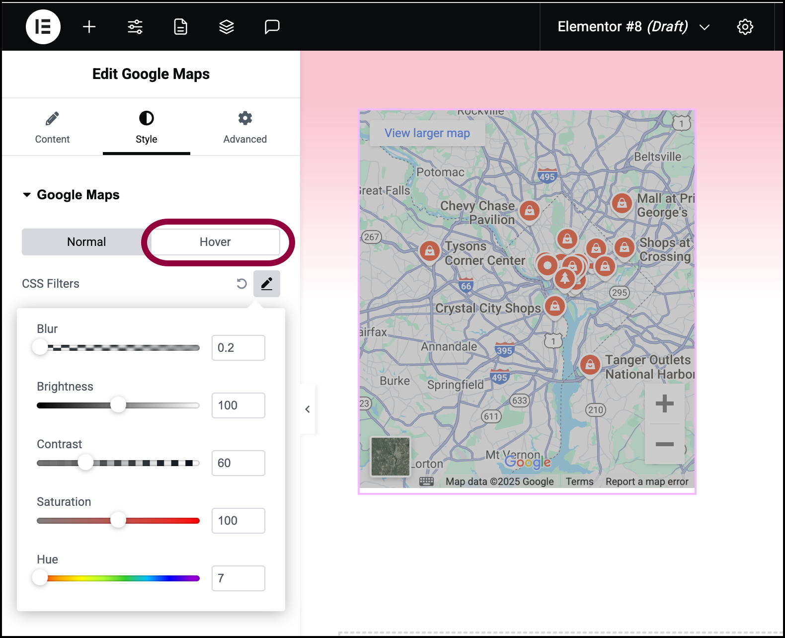The height and width of the screenshot is (638, 785).
Task: Click the Edit Google Maps panel title
Action: tap(151, 74)
